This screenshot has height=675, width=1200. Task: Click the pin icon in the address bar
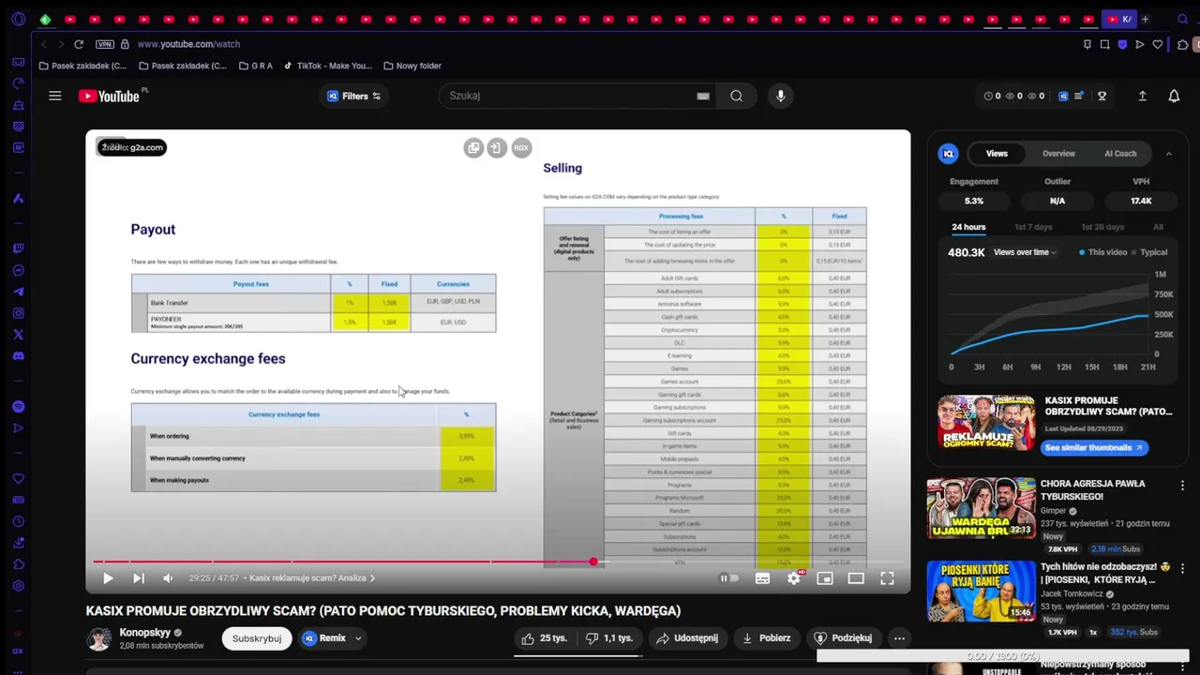click(1087, 44)
